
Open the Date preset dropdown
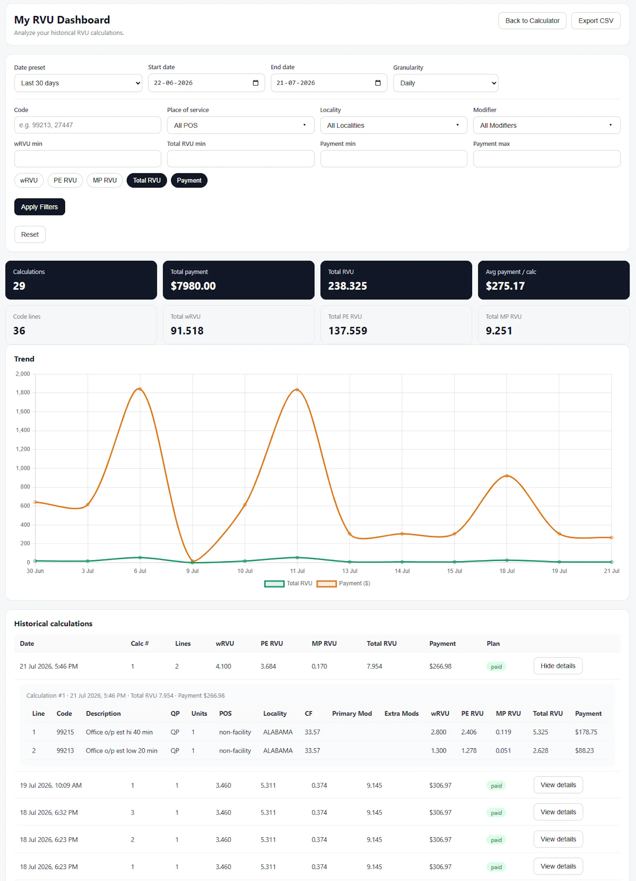(x=78, y=83)
